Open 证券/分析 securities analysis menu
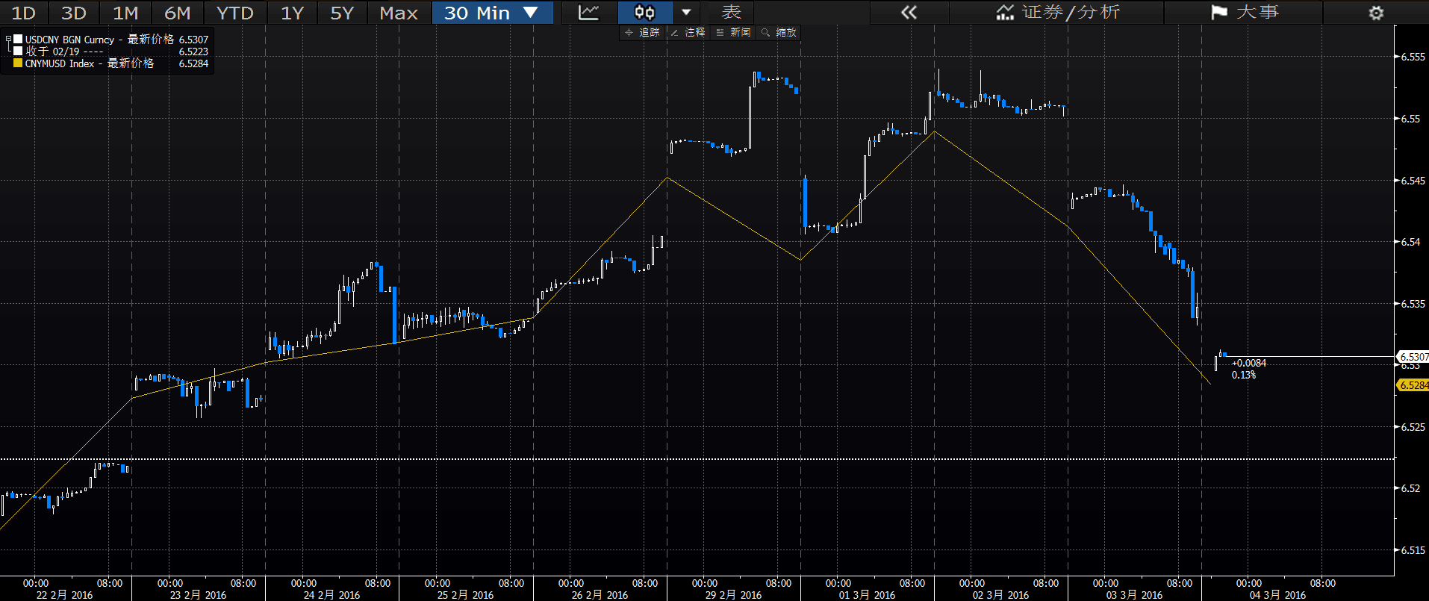 tap(1057, 13)
